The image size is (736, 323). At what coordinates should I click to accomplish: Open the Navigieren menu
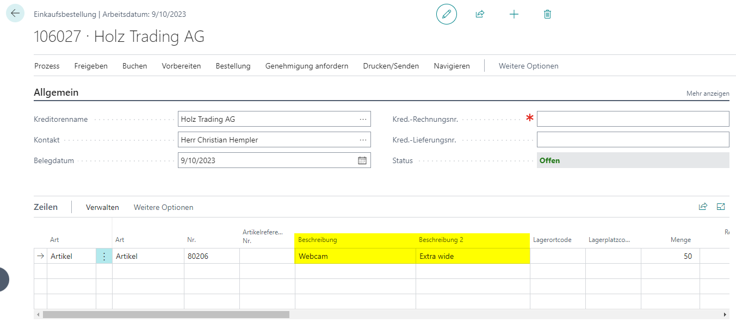452,66
